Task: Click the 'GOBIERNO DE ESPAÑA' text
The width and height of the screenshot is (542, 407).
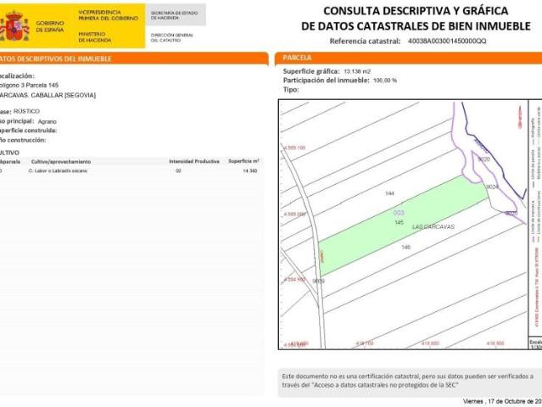Action: point(50,26)
